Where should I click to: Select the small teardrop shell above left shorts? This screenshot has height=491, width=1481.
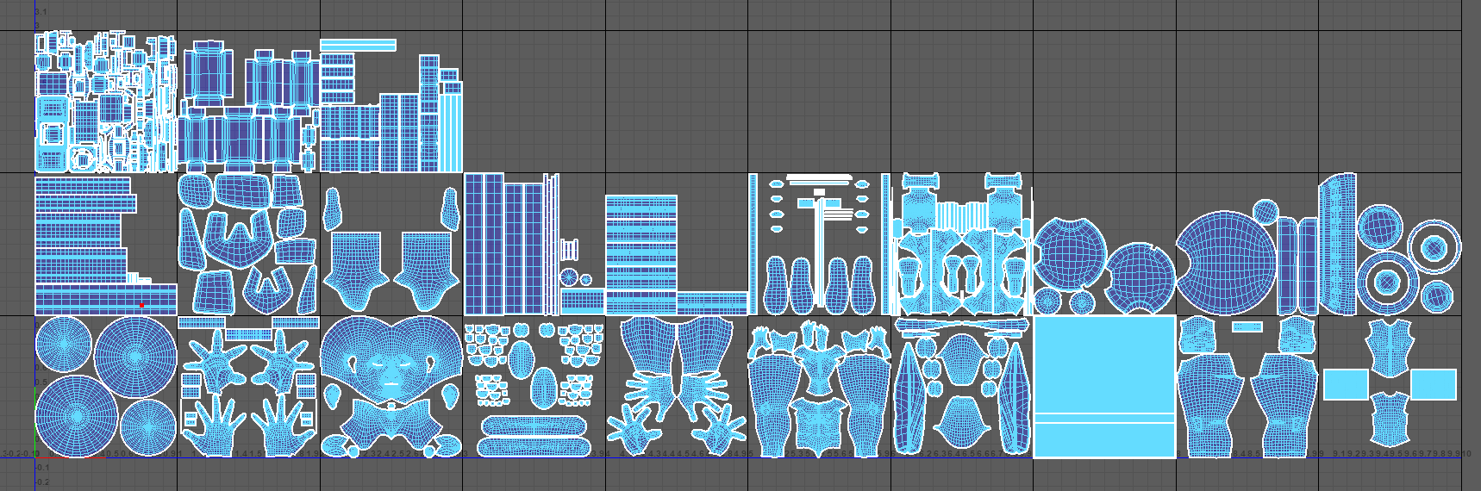coord(334,208)
